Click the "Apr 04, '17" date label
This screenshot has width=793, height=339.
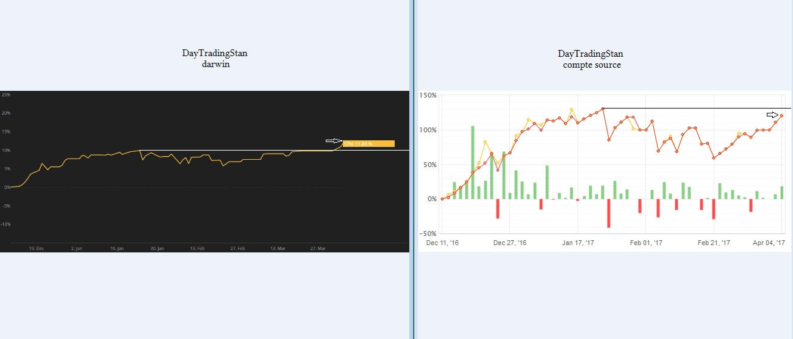click(769, 243)
